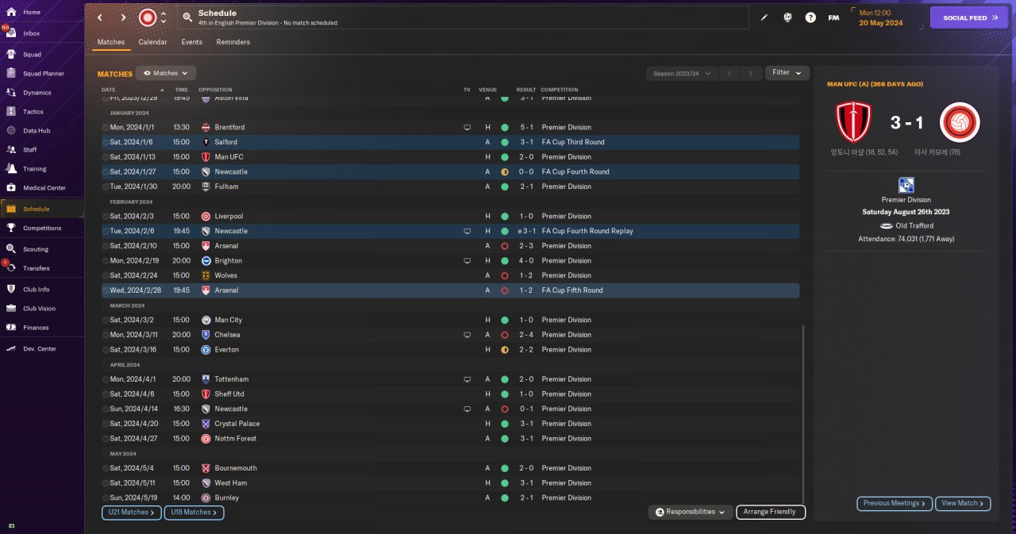Select the Everton 2 - 2 match row

point(450,349)
